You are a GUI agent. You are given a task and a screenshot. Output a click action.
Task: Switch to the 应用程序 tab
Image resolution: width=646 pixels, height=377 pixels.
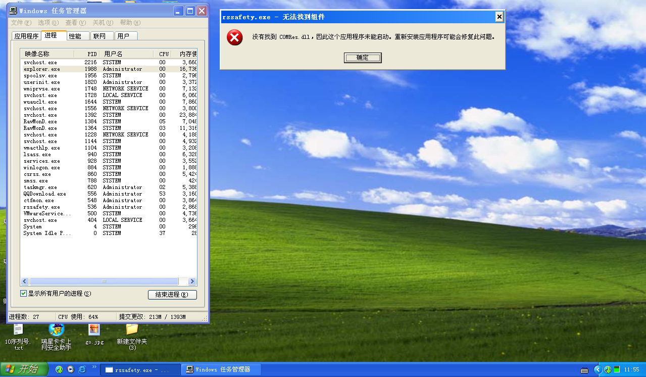(x=26, y=36)
